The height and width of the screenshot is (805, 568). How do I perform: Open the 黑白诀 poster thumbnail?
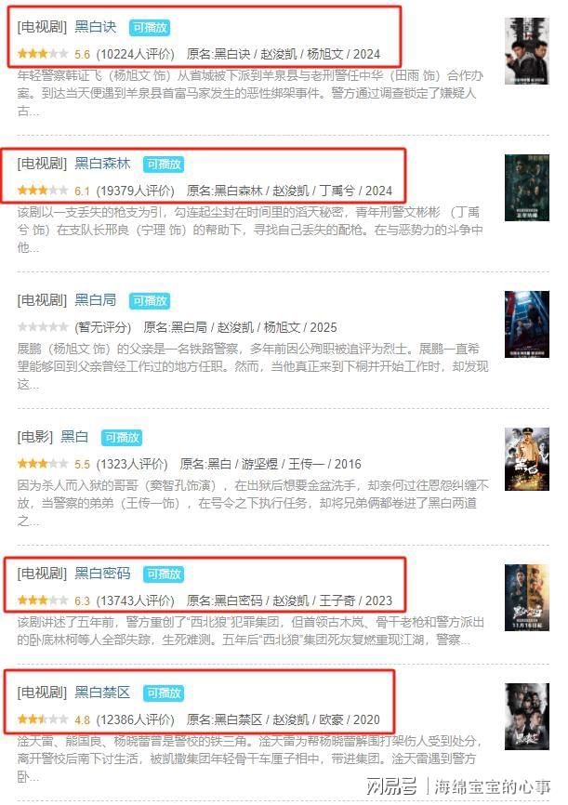click(526, 51)
